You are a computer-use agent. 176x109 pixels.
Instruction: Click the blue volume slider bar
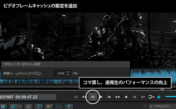171,96
